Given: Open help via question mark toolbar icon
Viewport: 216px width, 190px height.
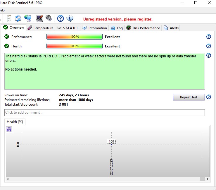Looking at the screenshot, I should [60, 18].
